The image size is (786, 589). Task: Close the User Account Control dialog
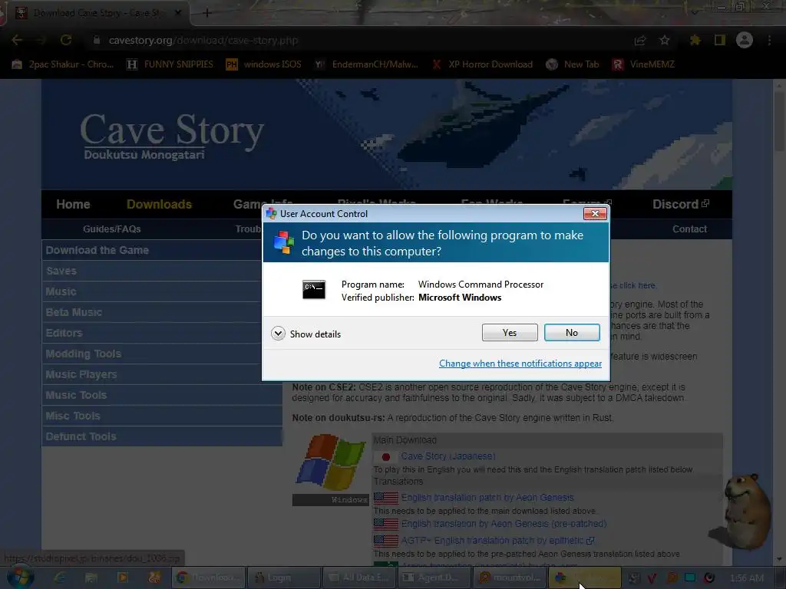pyautogui.click(x=595, y=214)
